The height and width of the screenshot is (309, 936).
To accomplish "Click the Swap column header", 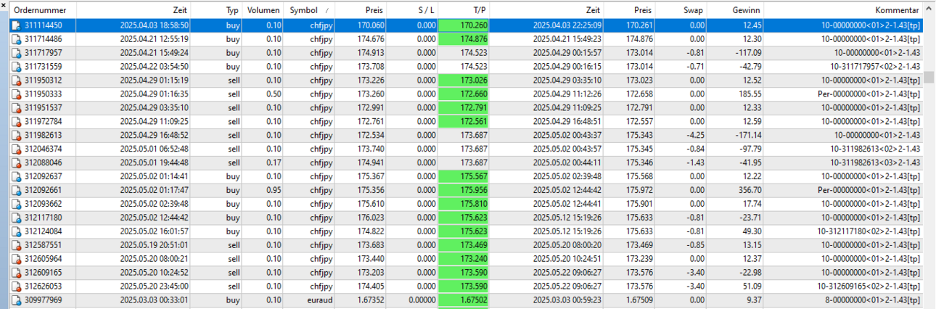I will pyautogui.click(x=692, y=11).
